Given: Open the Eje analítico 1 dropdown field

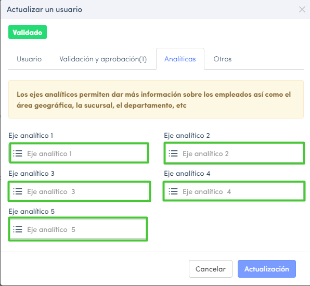Looking at the screenshot, I should [x=79, y=153].
